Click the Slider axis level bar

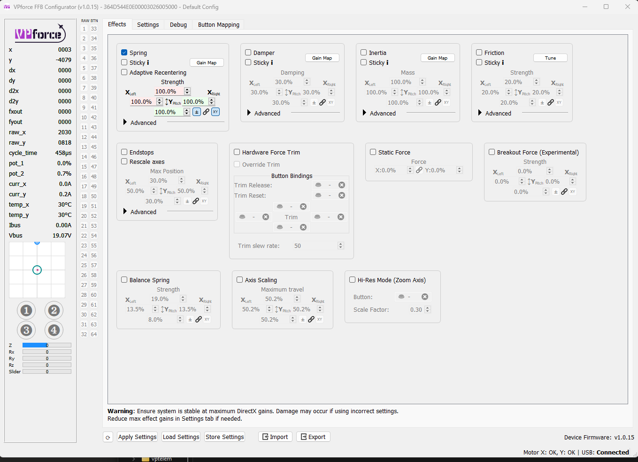click(47, 371)
